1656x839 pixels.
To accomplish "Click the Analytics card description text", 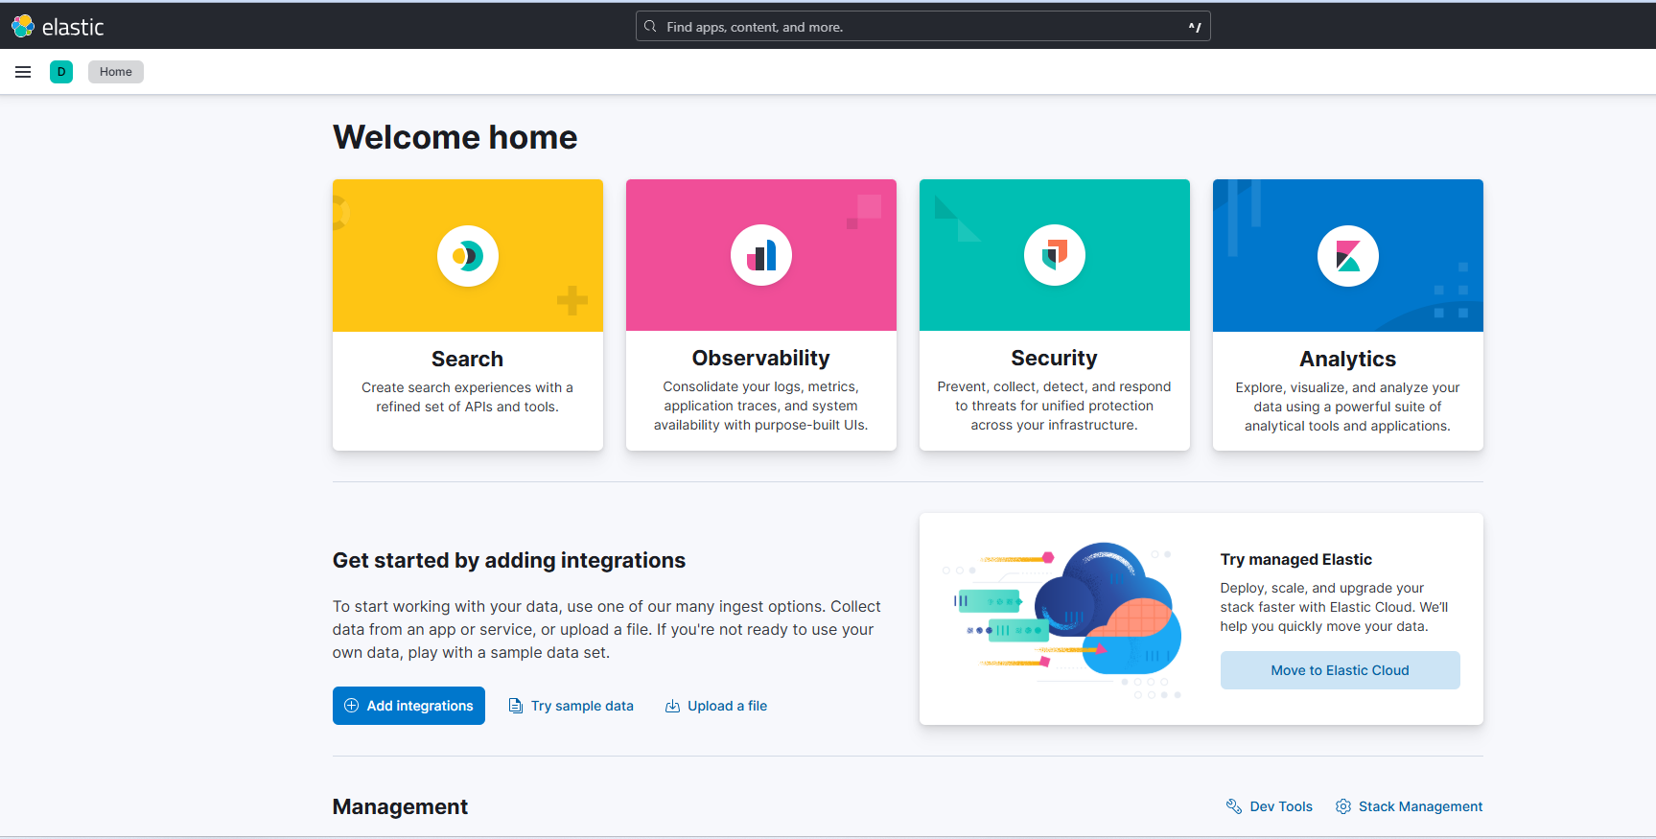I will 1347,407.
